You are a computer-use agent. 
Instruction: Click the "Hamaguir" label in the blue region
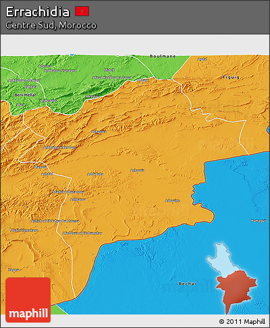click(259, 221)
